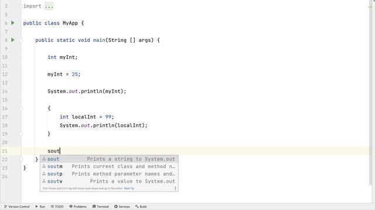
Task: Click the main method name
Action: (99, 40)
